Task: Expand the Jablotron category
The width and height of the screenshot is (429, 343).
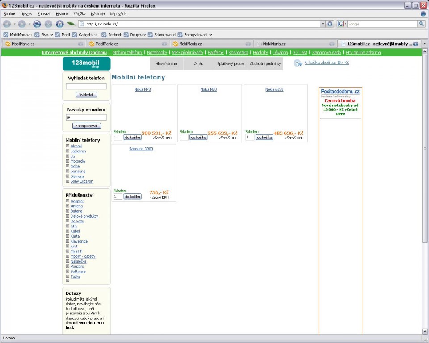Action: tap(67, 151)
